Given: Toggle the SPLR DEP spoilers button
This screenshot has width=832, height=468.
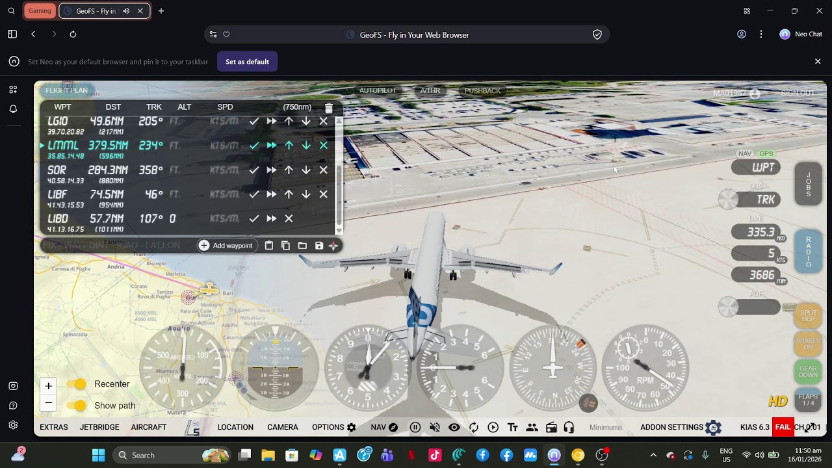Looking at the screenshot, I should 809,316.
